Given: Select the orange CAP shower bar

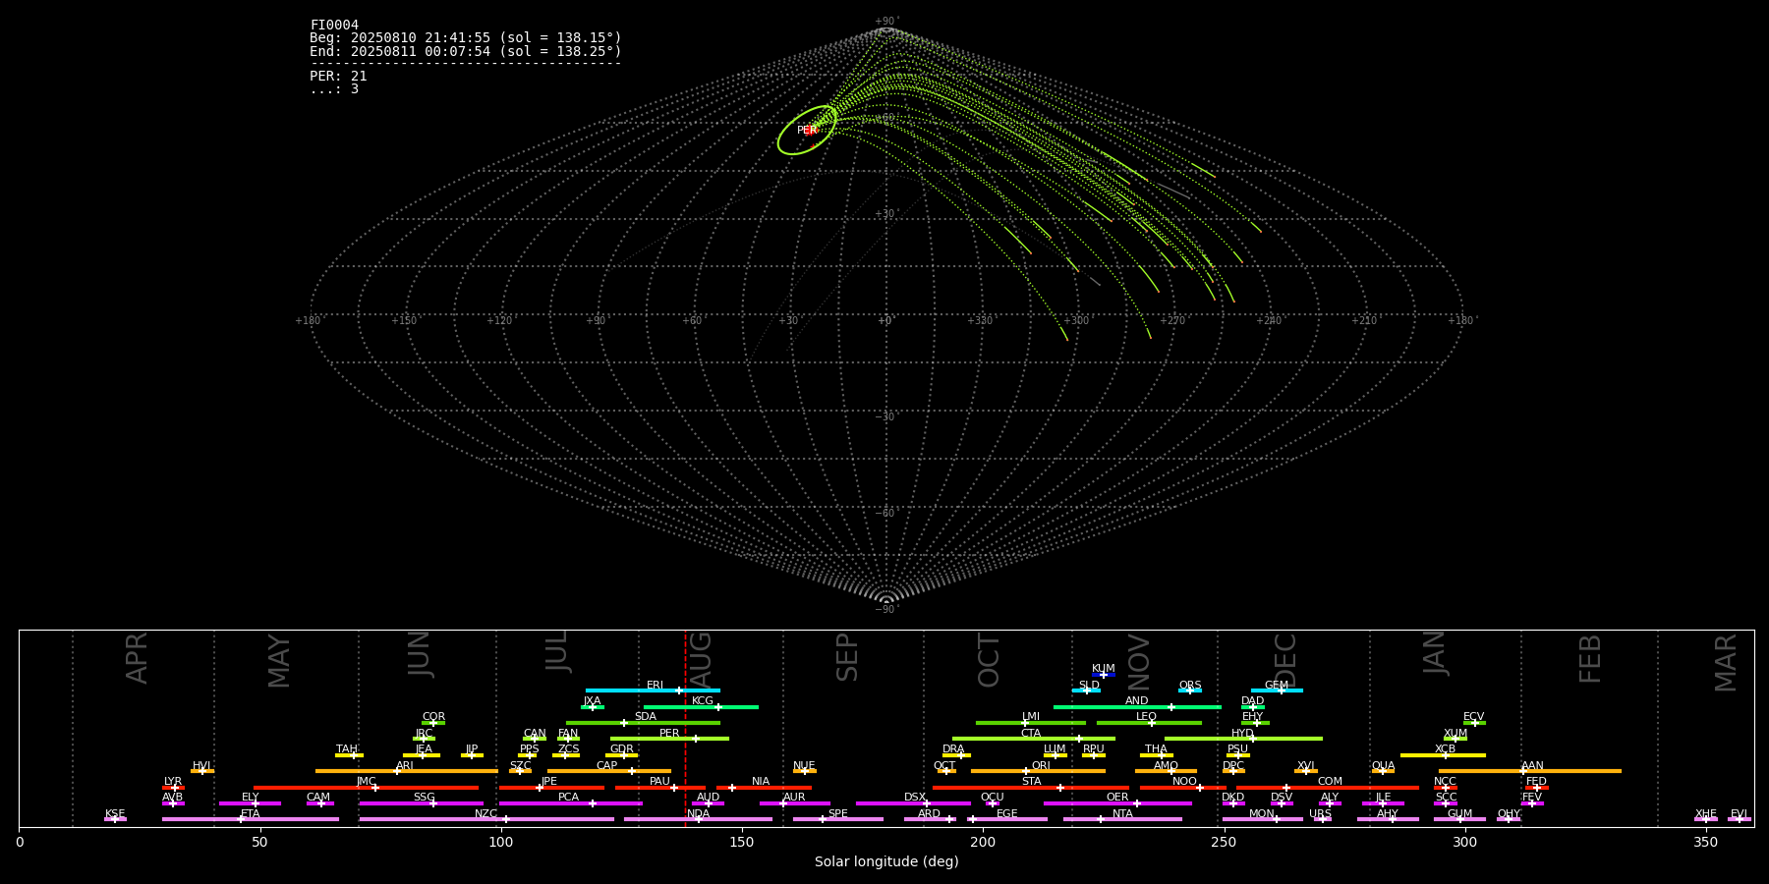Looking at the screenshot, I should [609, 771].
